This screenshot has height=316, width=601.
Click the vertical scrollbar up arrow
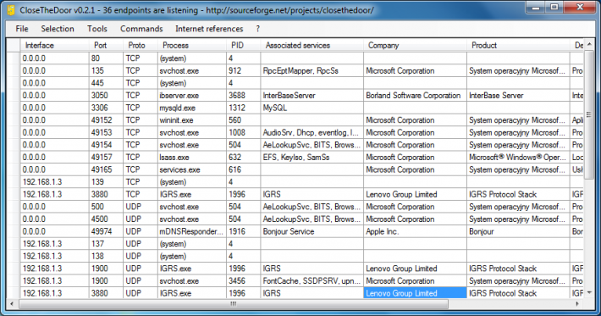pyautogui.click(x=589, y=45)
